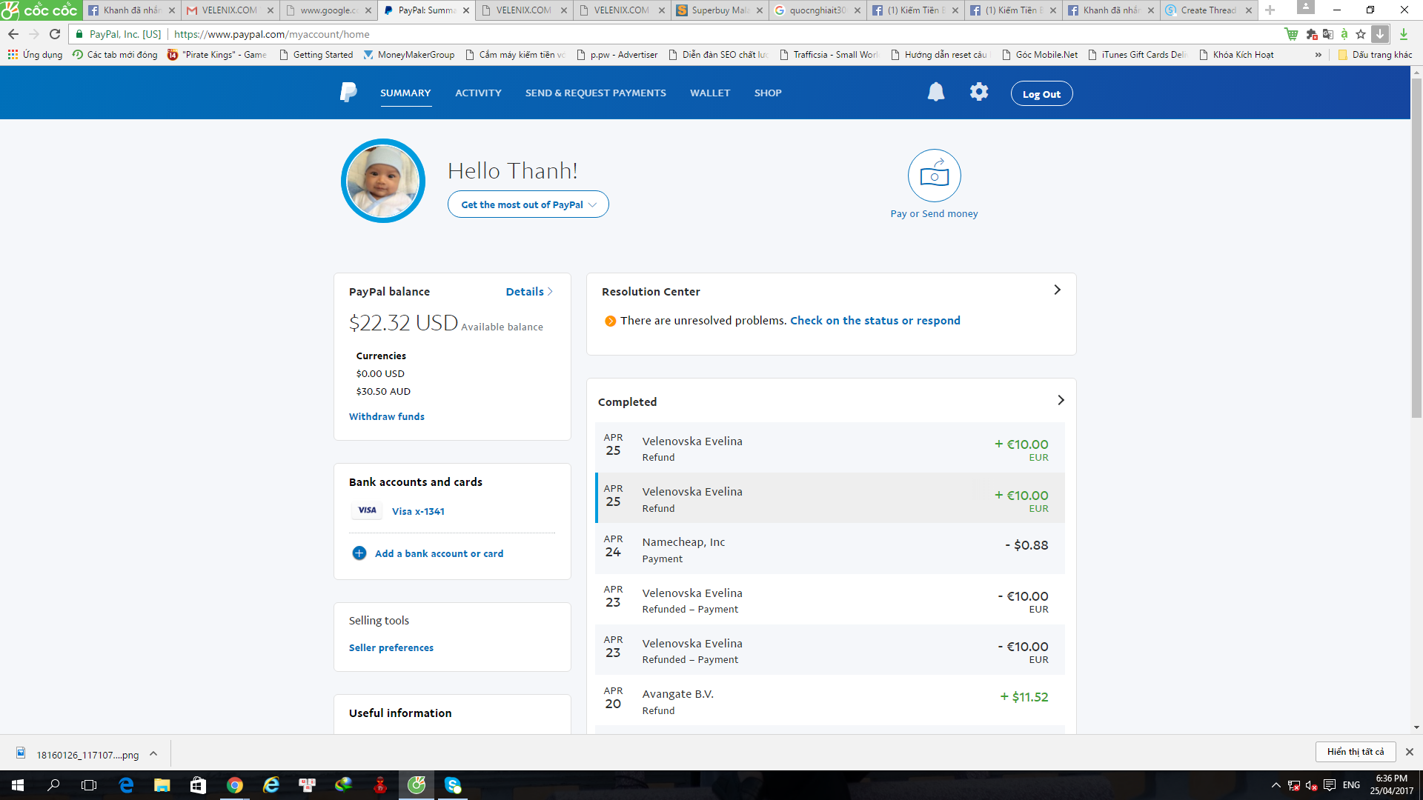The width and height of the screenshot is (1423, 800).
Task: Open Task View on the taskbar
Action: [x=89, y=785]
